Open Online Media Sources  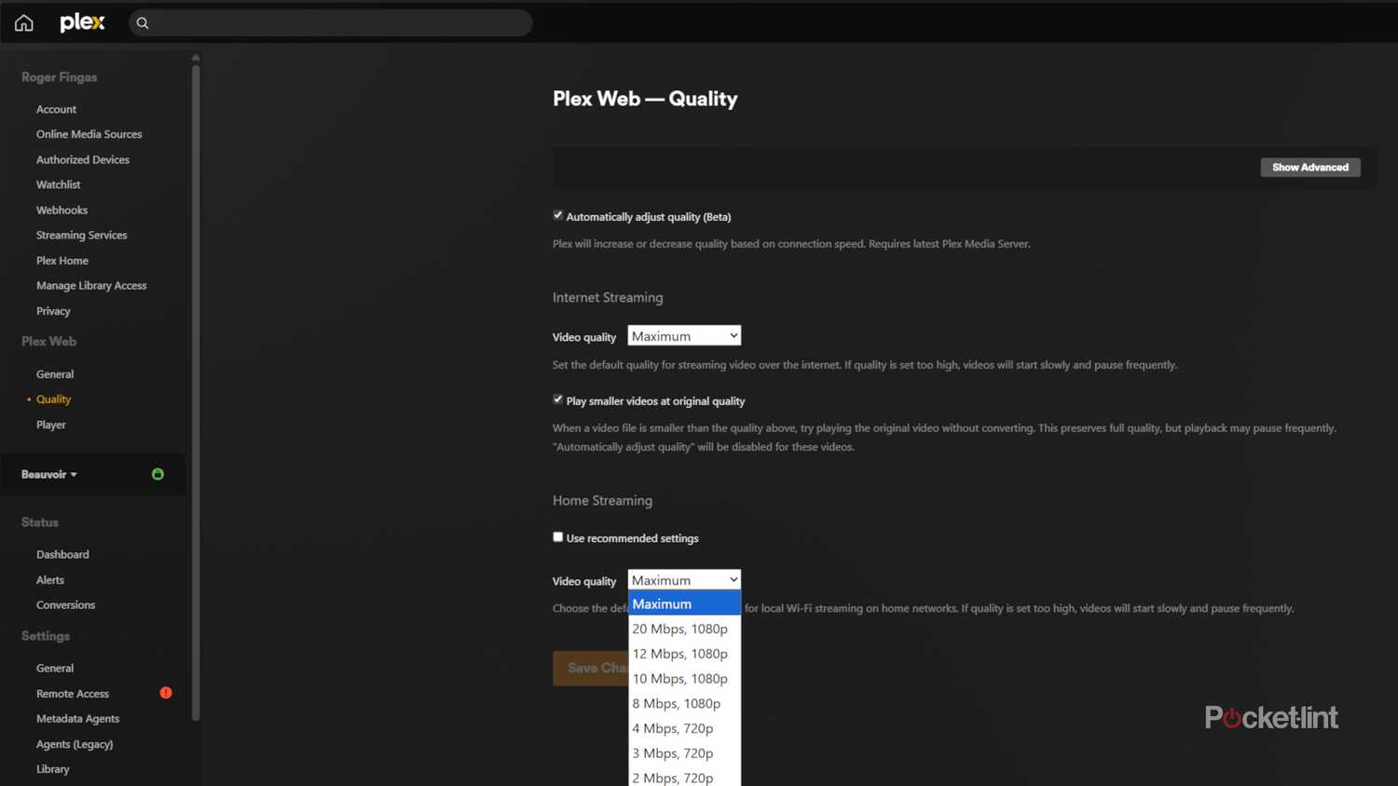click(x=89, y=134)
